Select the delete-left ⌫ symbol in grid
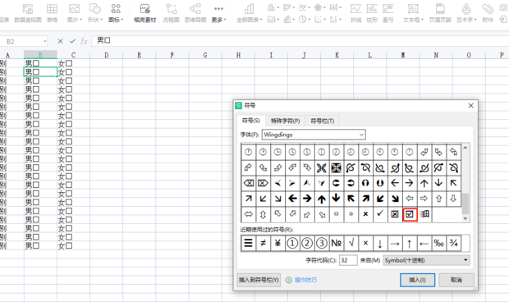The width and height of the screenshot is (509, 302). [248, 183]
